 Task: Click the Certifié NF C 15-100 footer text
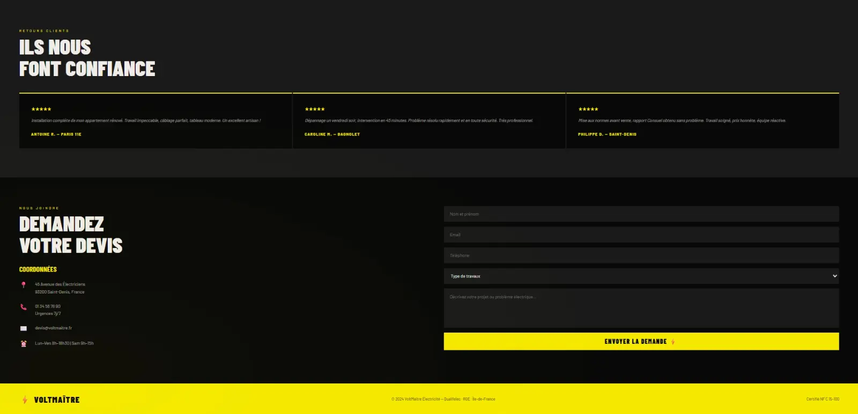[x=823, y=399]
